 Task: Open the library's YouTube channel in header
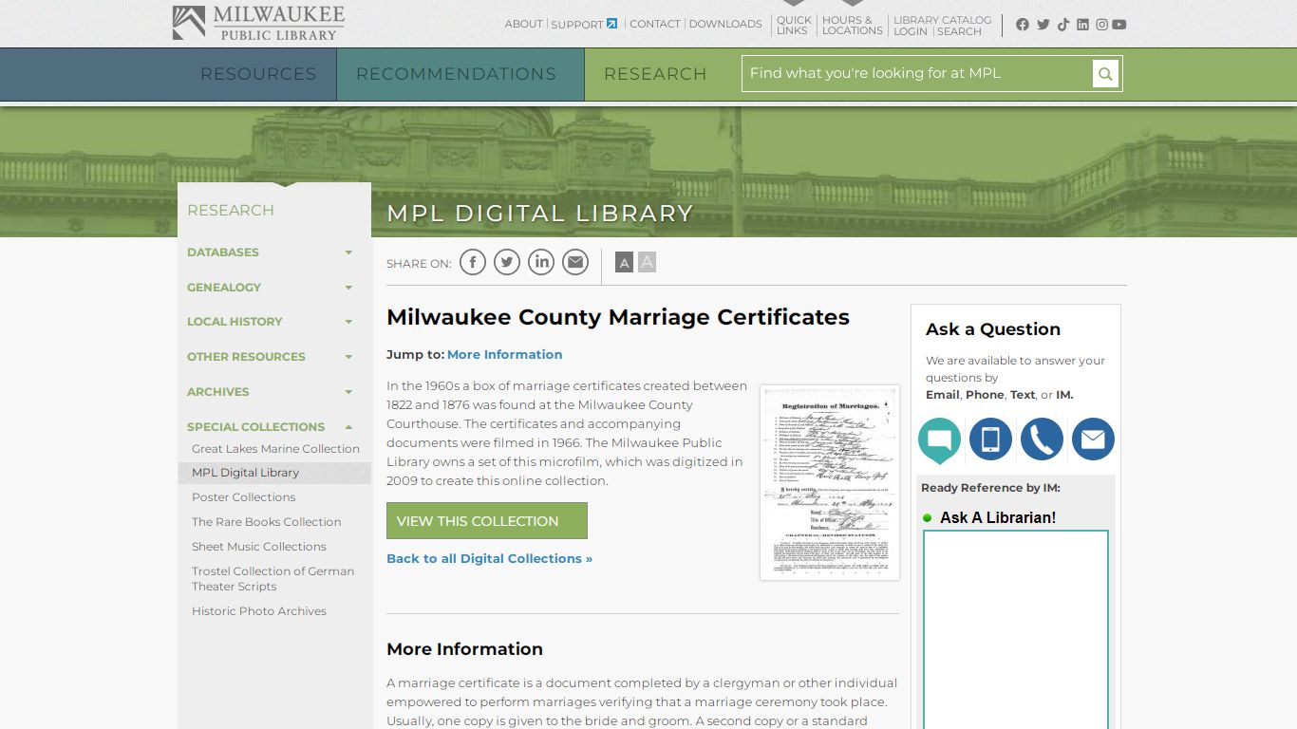point(1119,25)
